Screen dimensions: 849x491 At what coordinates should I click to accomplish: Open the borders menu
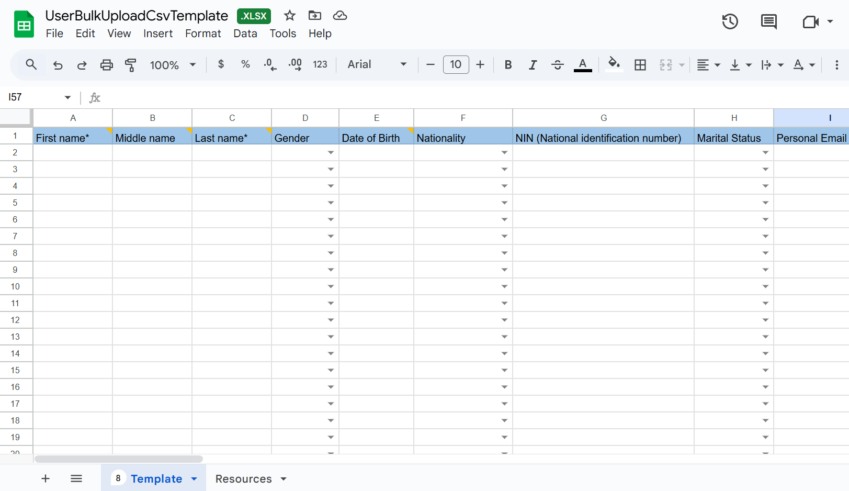coord(640,64)
